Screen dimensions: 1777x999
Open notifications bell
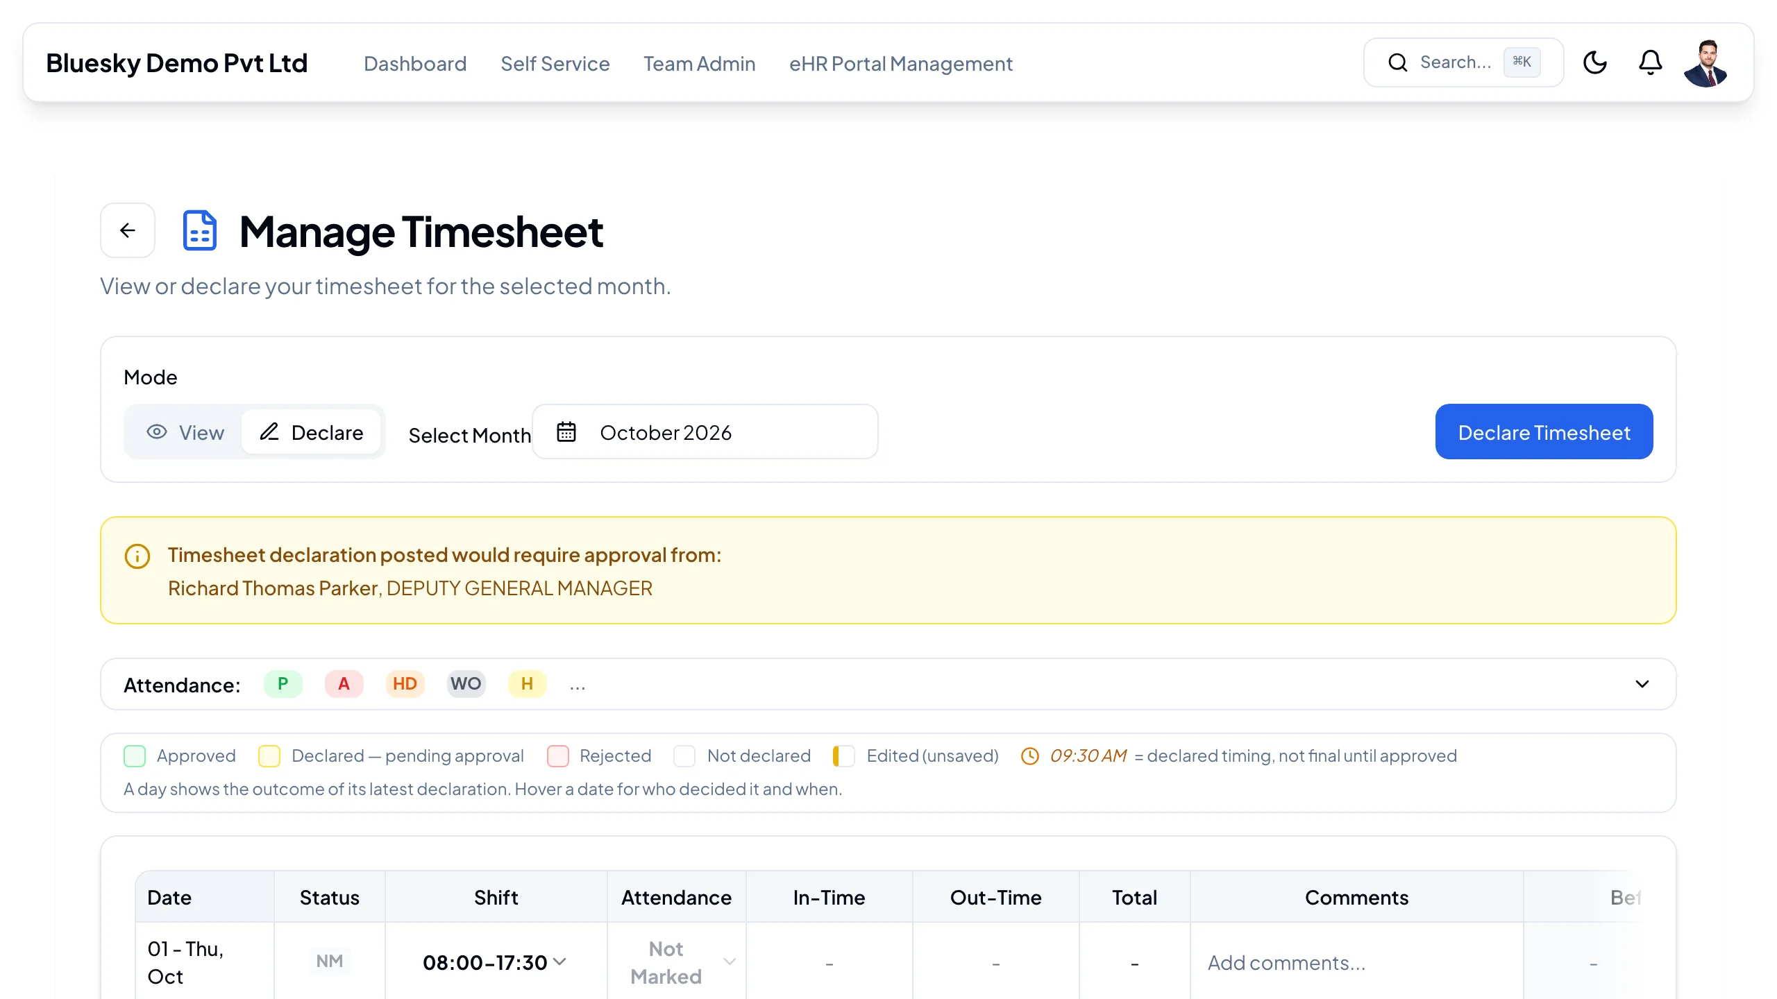pos(1650,62)
